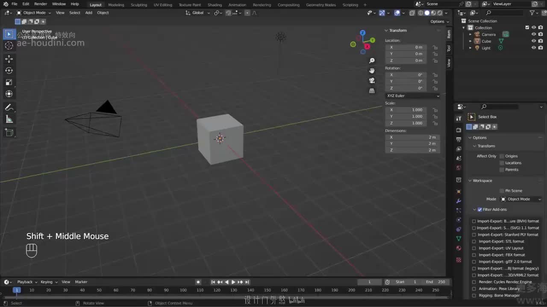Image resolution: width=547 pixels, height=307 pixels.
Task: Open the Object Mode dropdown in header
Action: pos(34,13)
